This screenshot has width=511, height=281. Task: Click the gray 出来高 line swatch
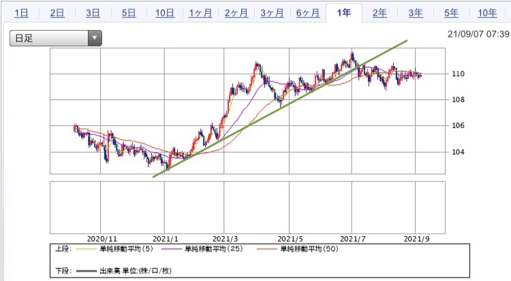pyautogui.click(x=86, y=271)
